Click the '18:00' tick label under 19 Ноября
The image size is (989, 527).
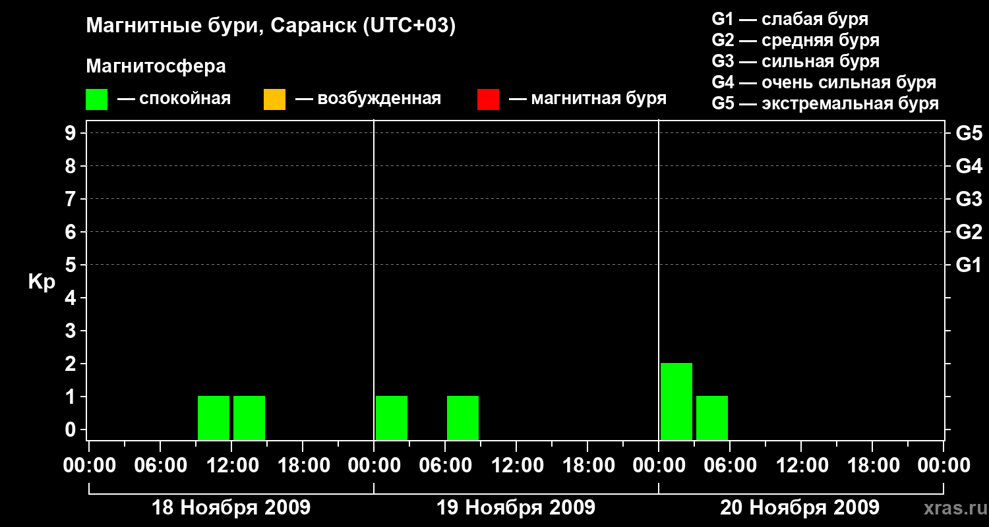tap(587, 466)
